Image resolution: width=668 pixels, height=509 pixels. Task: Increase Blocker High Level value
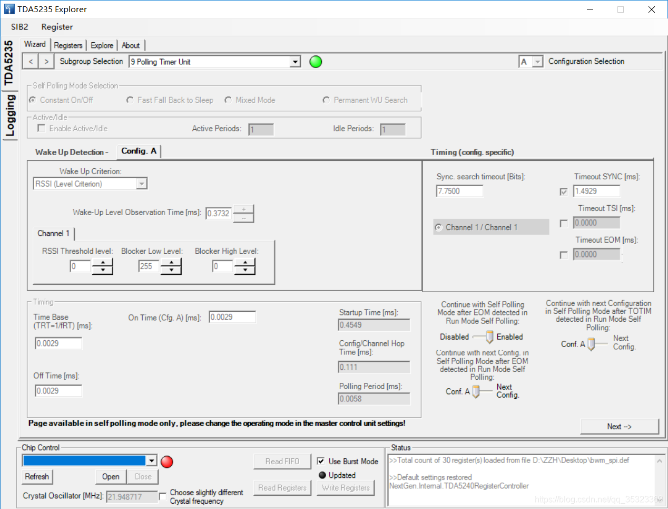[245, 263]
